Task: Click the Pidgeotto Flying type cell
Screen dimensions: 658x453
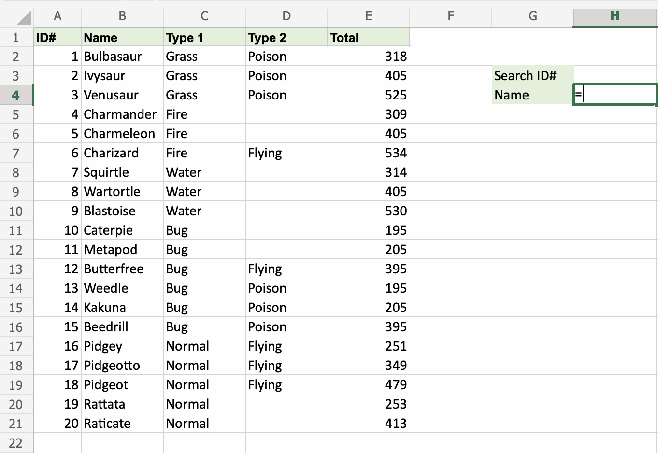Action: [x=286, y=366]
